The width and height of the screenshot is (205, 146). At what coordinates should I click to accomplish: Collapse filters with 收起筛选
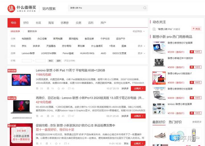point(139,31)
